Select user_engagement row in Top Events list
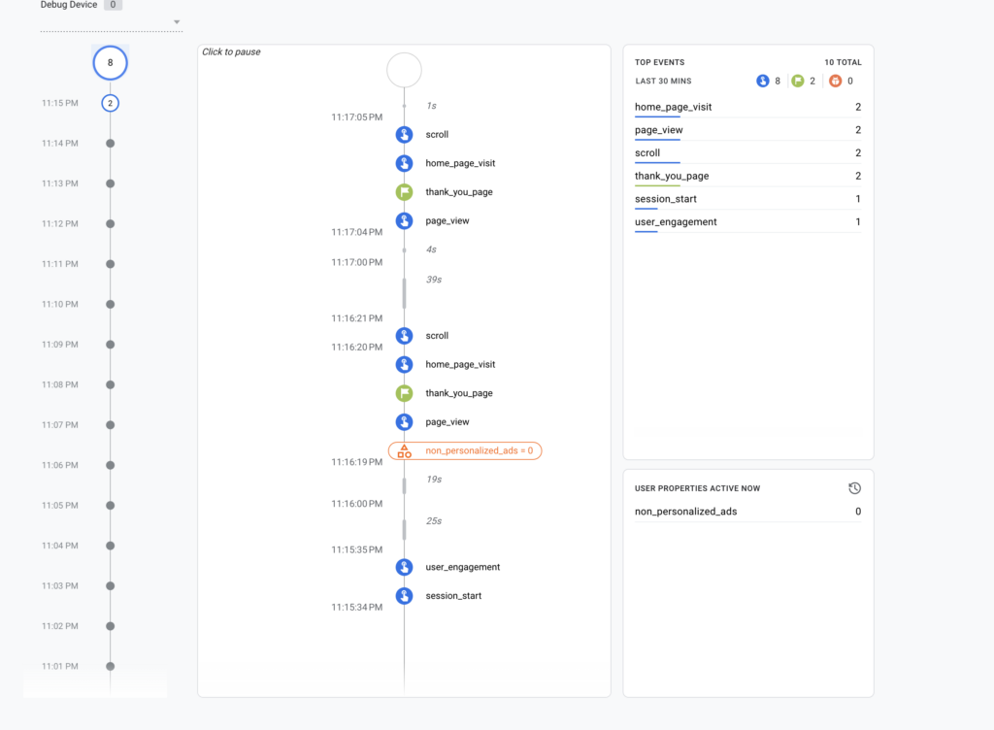 click(676, 222)
